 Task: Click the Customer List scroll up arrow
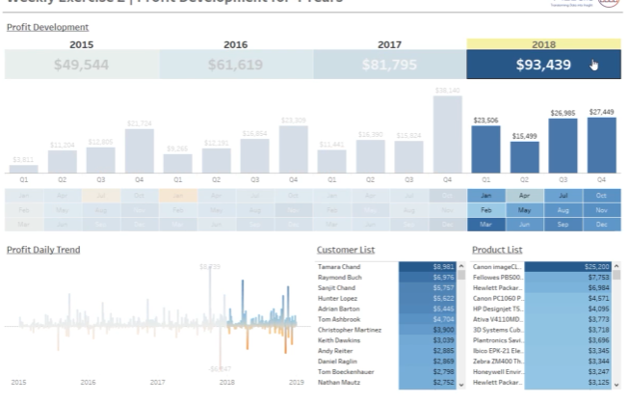coord(461,266)
